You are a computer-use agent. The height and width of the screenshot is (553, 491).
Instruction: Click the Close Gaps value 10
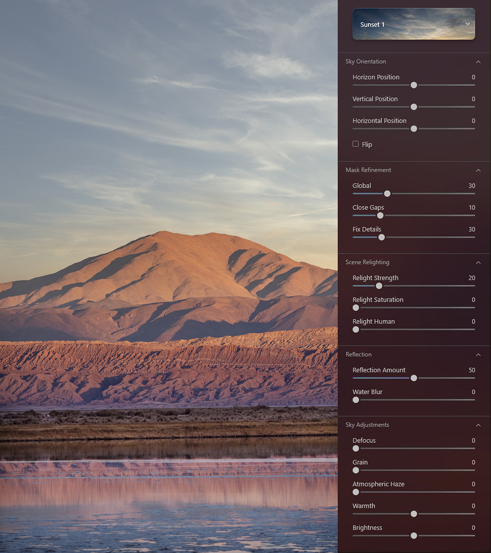click(472, 208)
